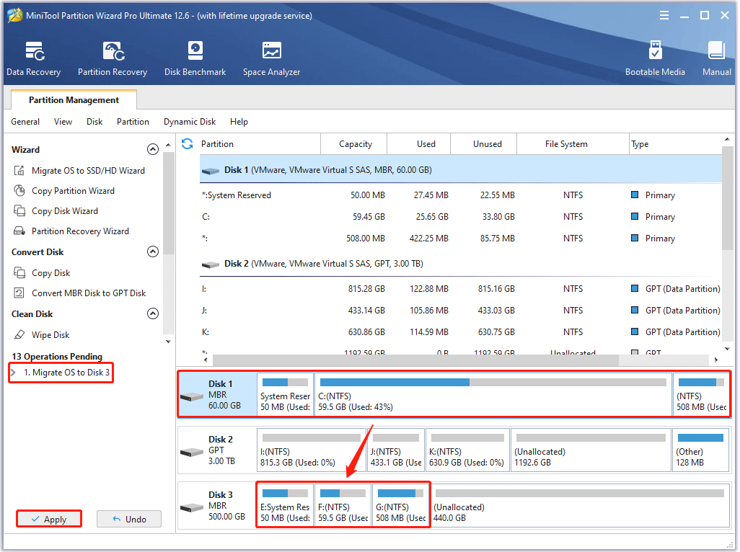Viewport: 740px width, 552px height.
Task: Refresh the partition list
Action: point(188,144)
